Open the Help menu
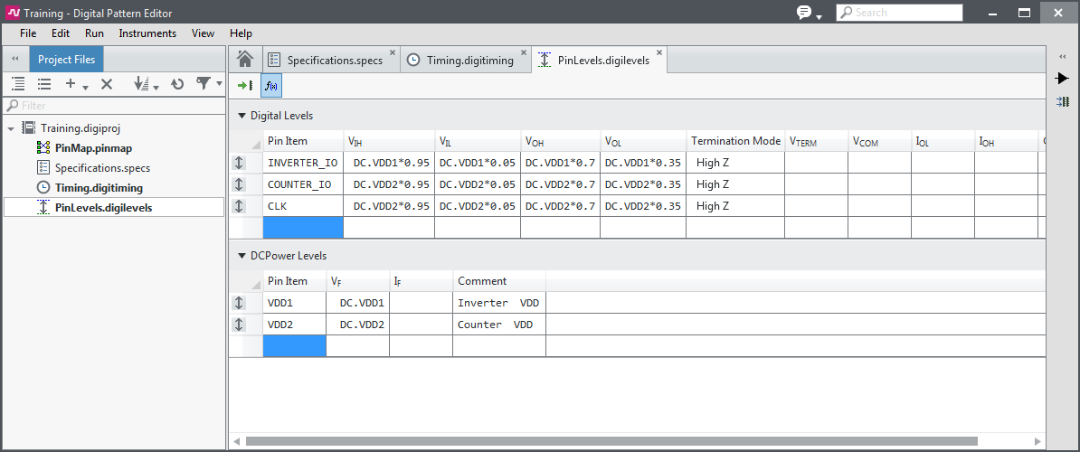Image resolution: width=1080 pixels, height=452 pixels. click(x=242, y=33)
